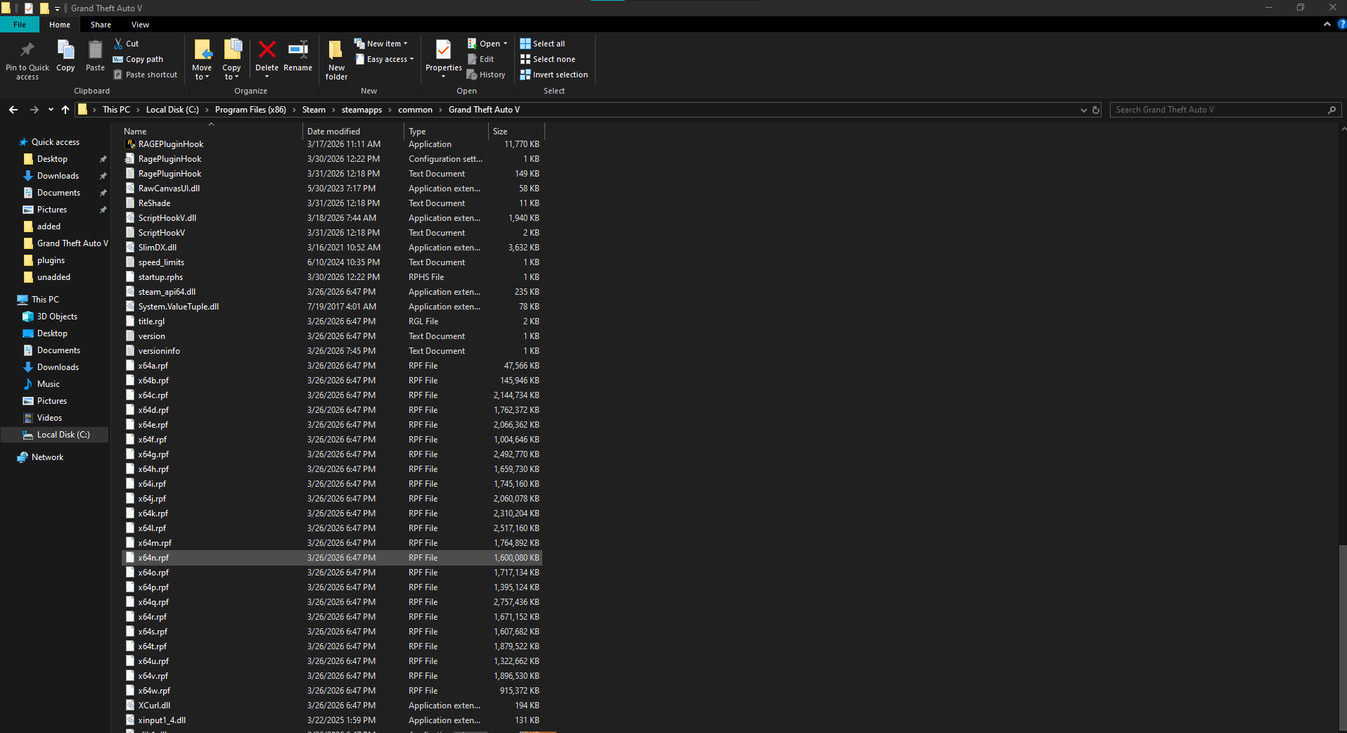This screenshot has height=733, width=1347.
Task: Select the x64w.rpf file
Action: point(332,691)
